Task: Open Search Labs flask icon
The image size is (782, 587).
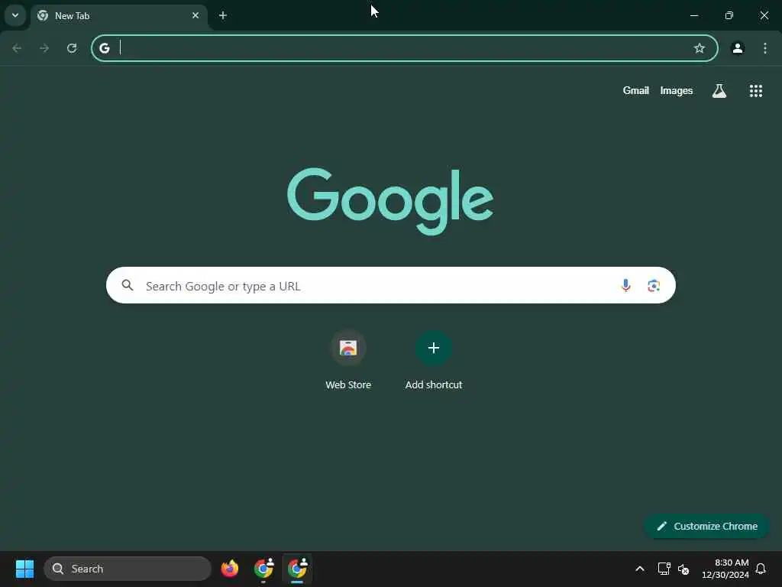Action: [719, 90]
